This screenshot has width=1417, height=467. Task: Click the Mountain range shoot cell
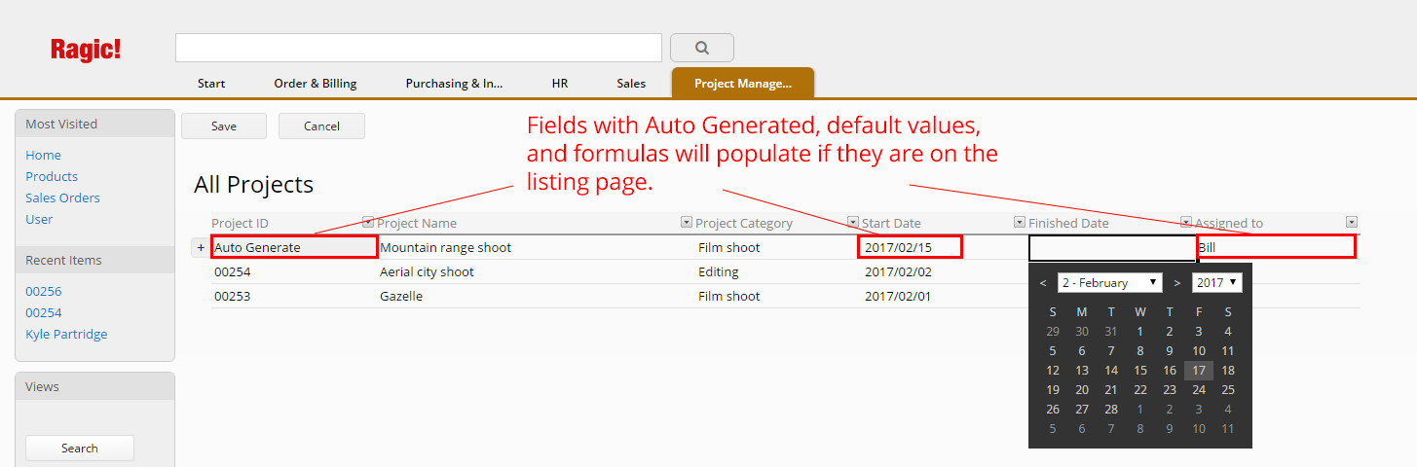(445, 247)
